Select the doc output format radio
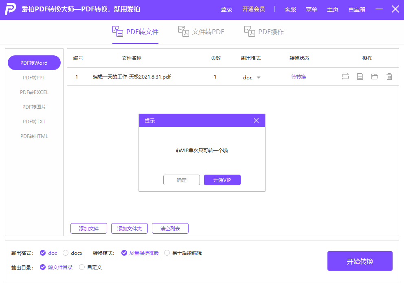 [x=43, y=253]
